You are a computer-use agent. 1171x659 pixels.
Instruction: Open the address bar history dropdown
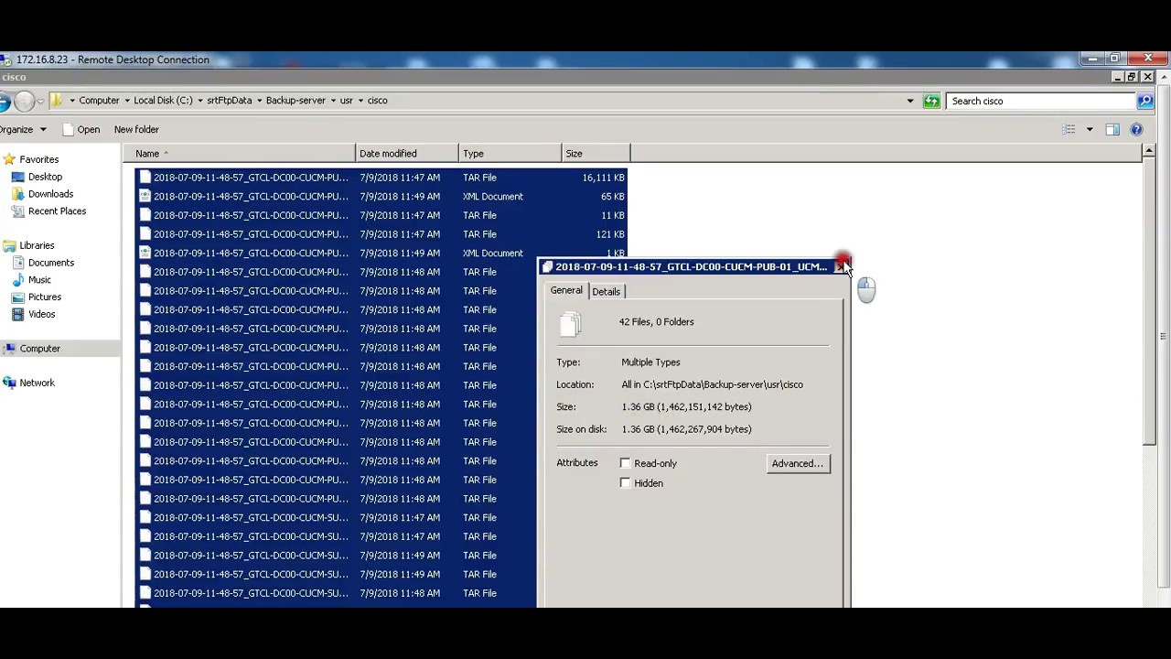909,101
